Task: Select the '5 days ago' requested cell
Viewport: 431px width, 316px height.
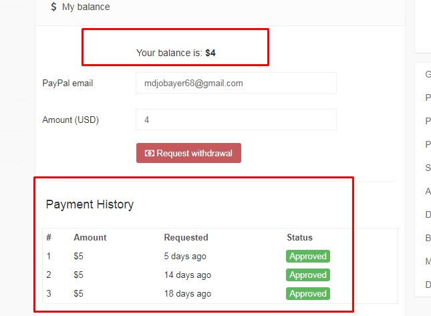Action: [x=185, y=256]
